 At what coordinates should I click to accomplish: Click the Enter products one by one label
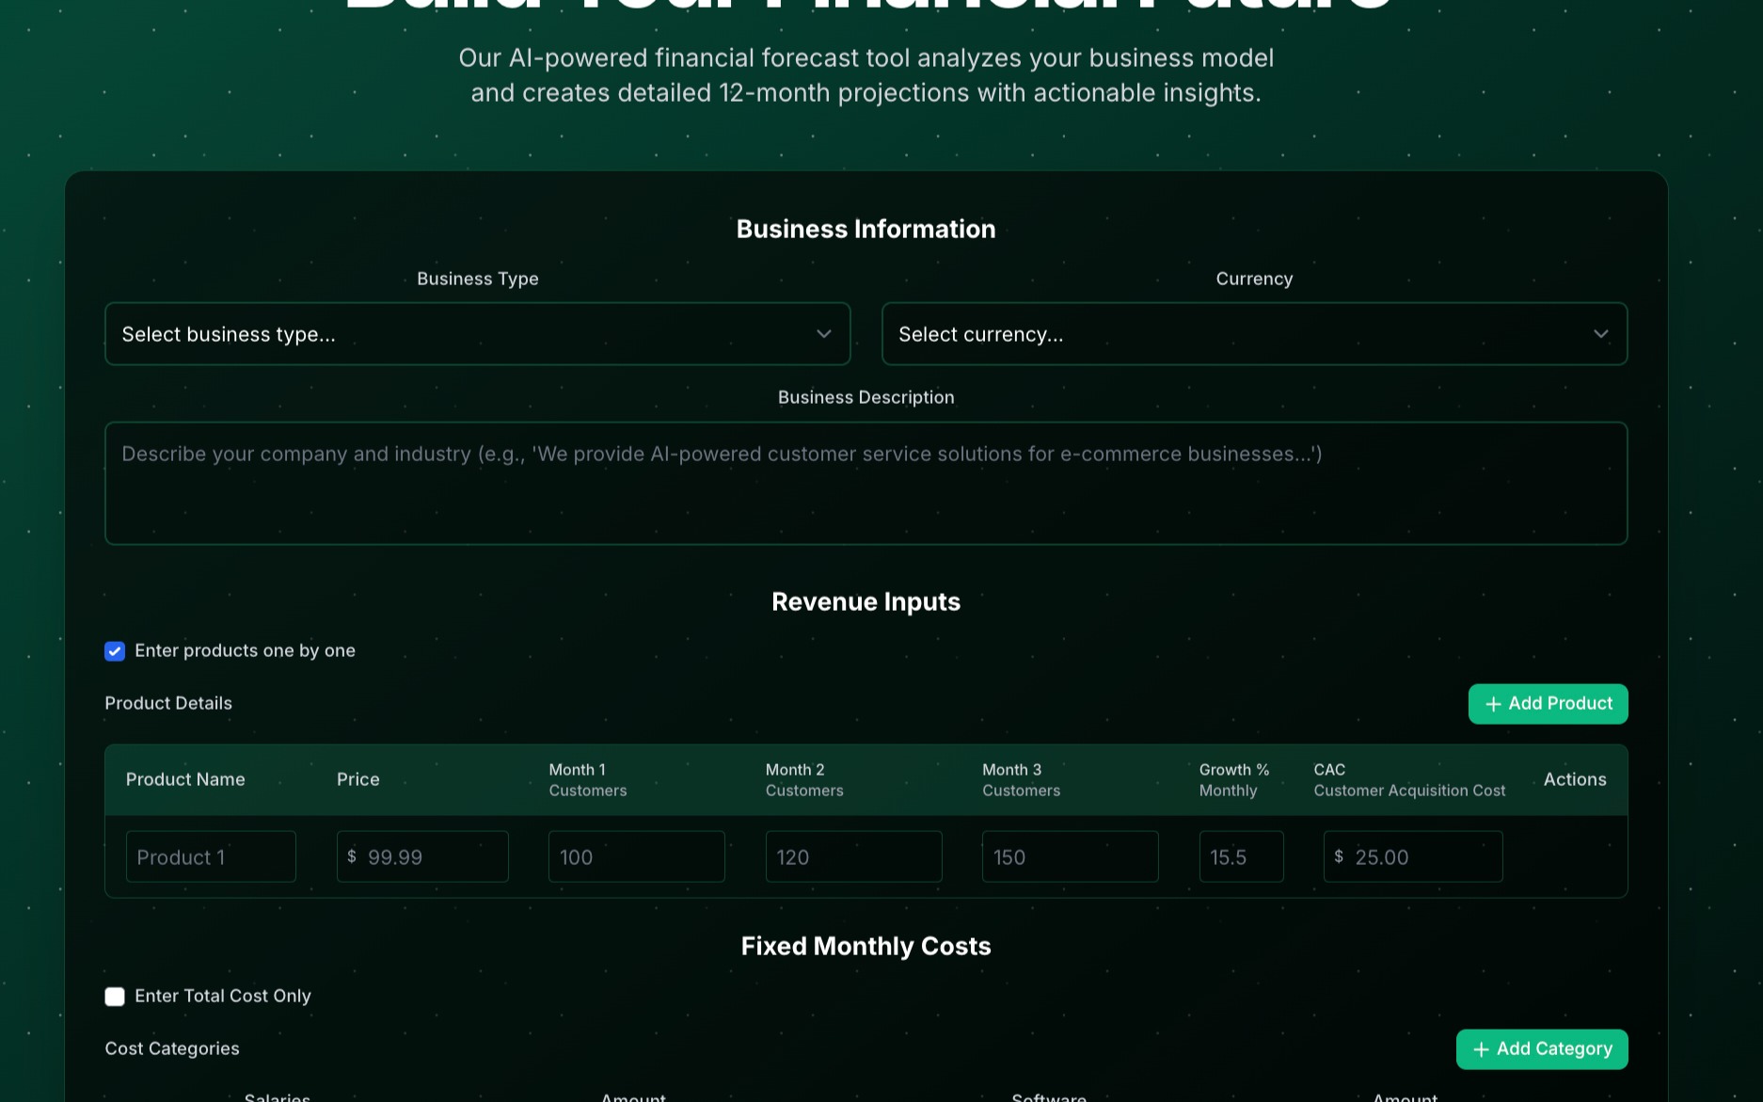click(245, 650)
